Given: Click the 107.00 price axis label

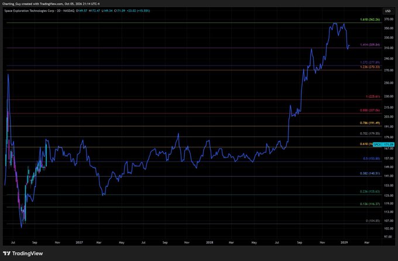Looking at the screenshot, I should click(x=389, y=221).
